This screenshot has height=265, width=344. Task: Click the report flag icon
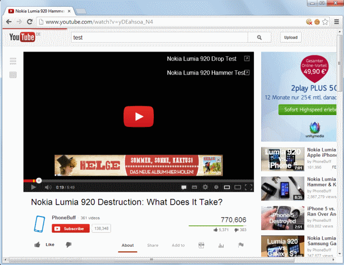[241, 245]
